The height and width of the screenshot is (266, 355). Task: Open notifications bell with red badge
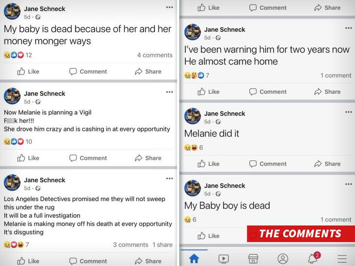313,258
